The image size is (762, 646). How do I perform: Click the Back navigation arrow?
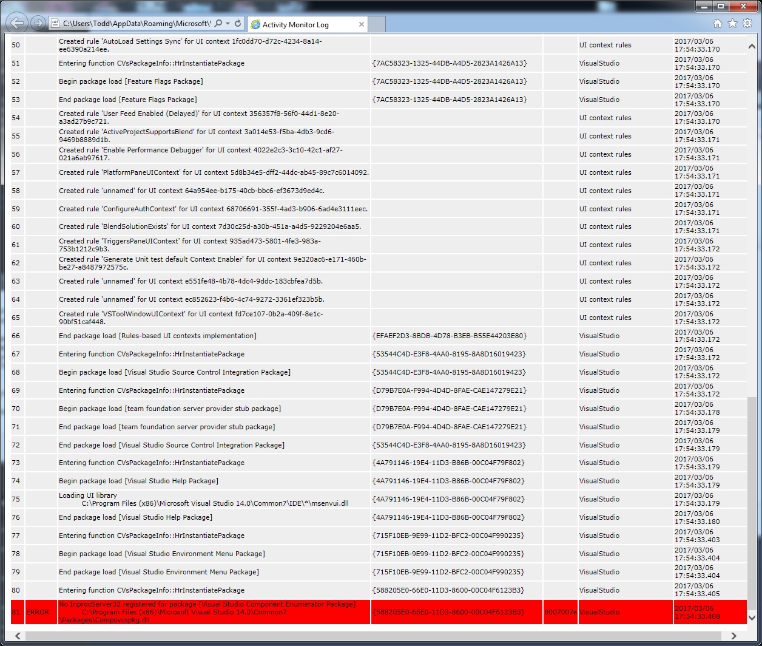16,22
